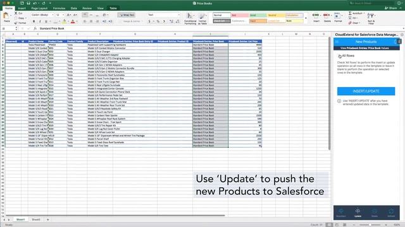The image size is (405, 227).
Task: Check the All Rows checkbox
Action: click(340, 56)
